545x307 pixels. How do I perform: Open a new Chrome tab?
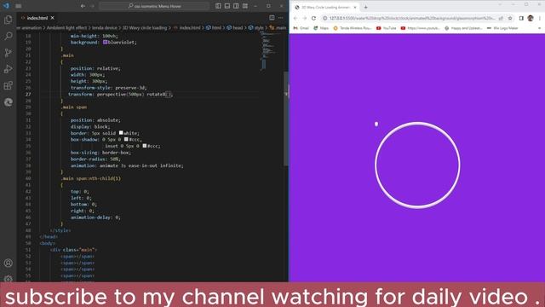(x=365, y=8)
